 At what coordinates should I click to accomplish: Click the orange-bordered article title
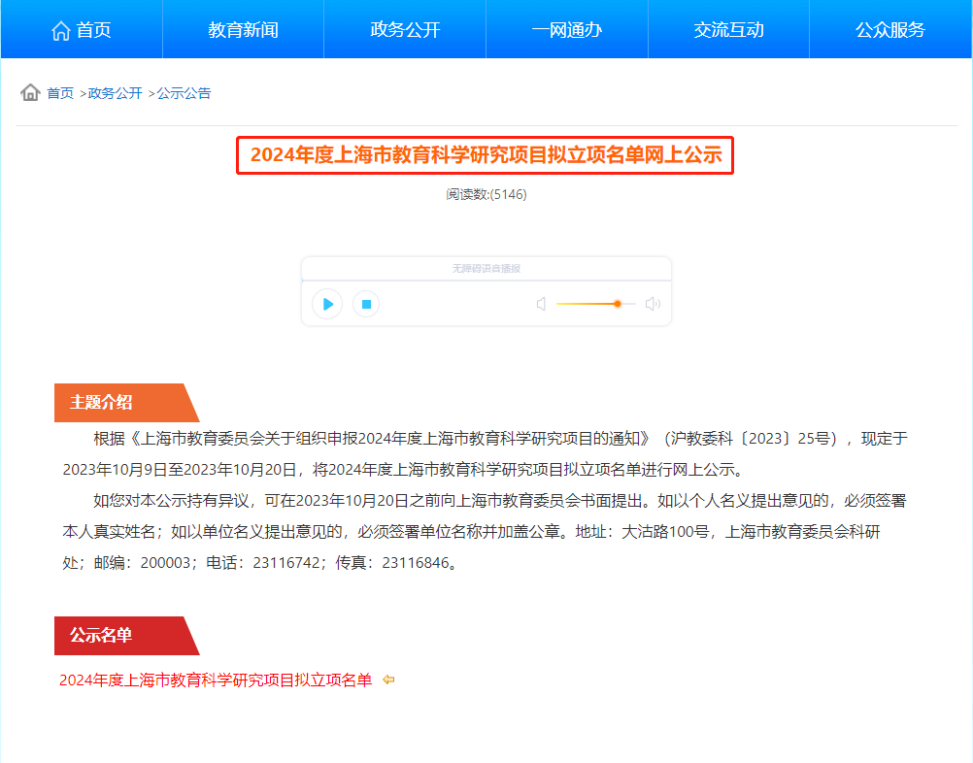[x=486, y=156]
